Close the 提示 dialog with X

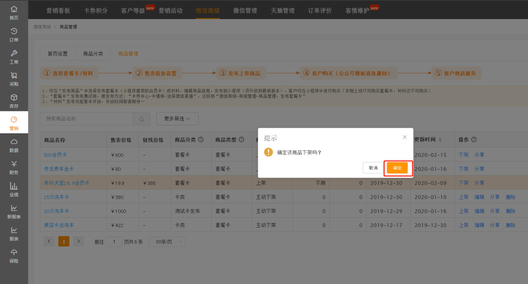404,137
